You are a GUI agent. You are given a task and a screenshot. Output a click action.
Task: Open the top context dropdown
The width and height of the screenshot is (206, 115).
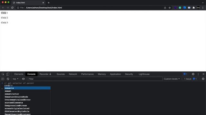[15, 79]
